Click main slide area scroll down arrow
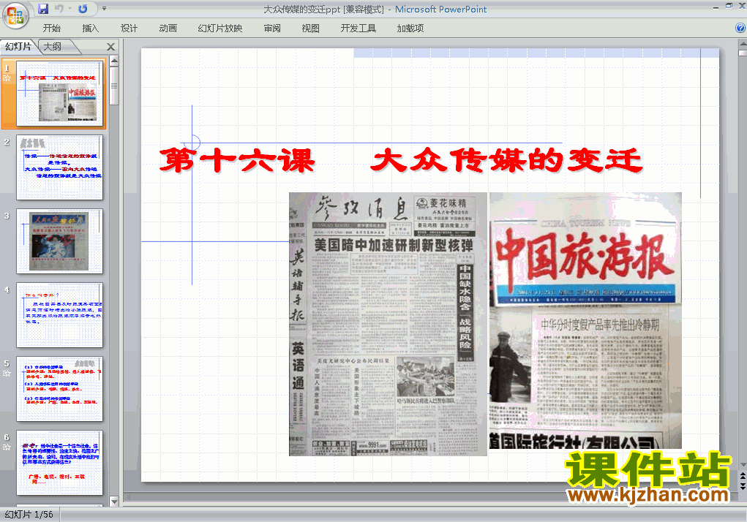The image size is (747, 522). point(743,464)
